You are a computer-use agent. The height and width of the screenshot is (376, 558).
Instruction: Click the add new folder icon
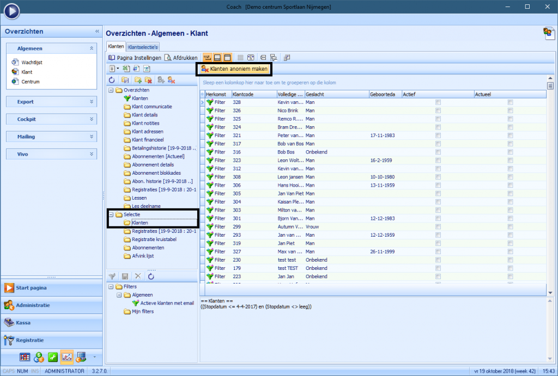137,80
